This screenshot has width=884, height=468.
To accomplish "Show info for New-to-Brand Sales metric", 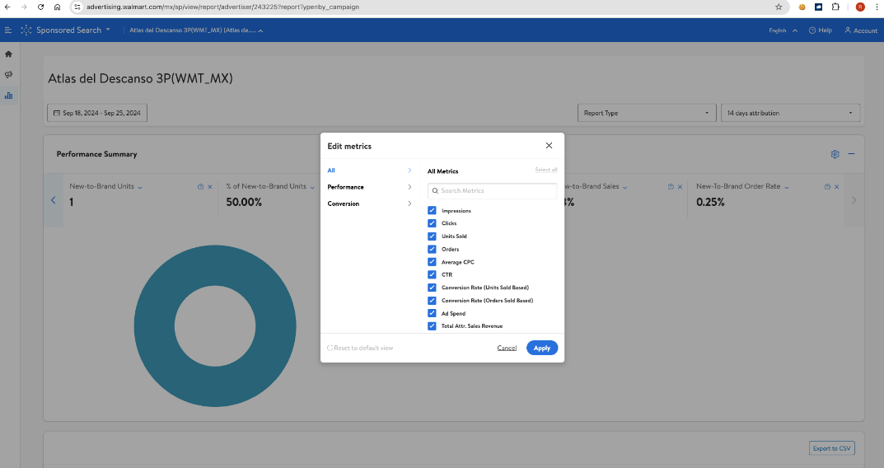I will [x=671, y=187].
